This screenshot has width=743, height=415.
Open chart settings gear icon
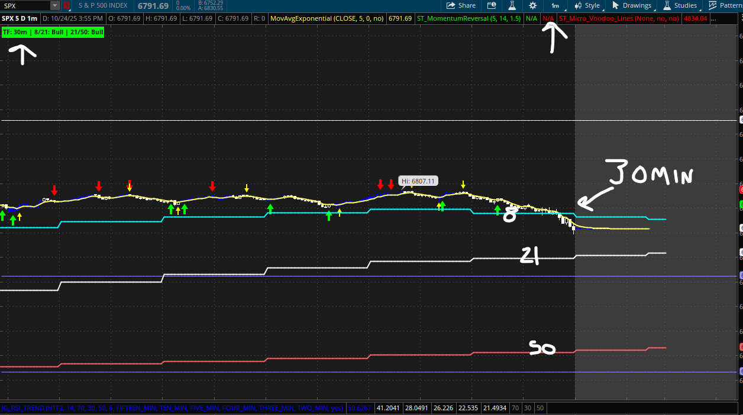tap(532, 5)
